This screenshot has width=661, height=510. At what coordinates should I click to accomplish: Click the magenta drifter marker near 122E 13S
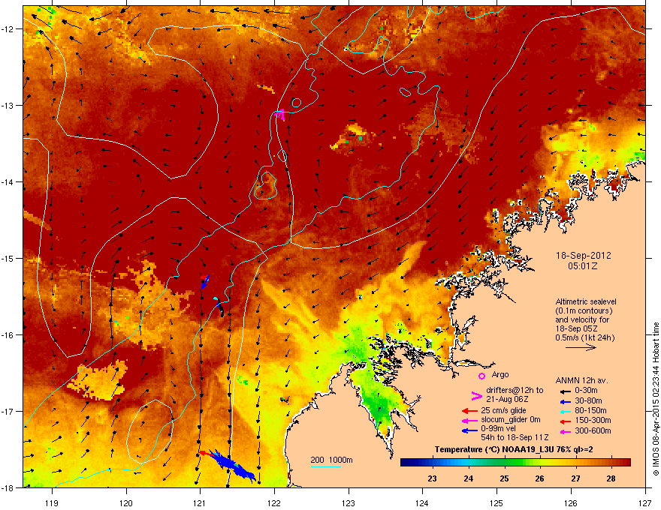click(280, 114)
